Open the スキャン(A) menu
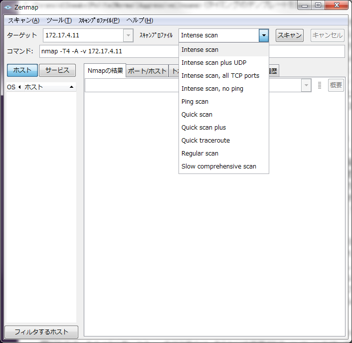This screenshot has height=343, width=352. pyautogui.click(x=24, y=20)
